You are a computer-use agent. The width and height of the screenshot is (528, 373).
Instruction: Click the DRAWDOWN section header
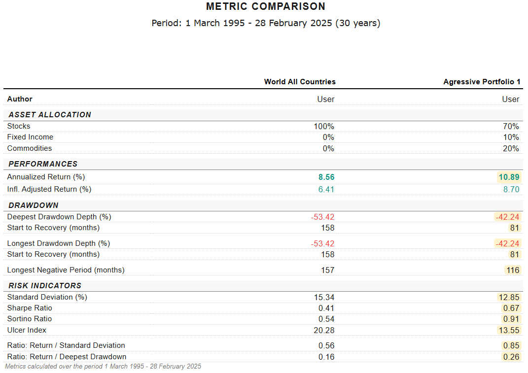click(x=34, y=205)
